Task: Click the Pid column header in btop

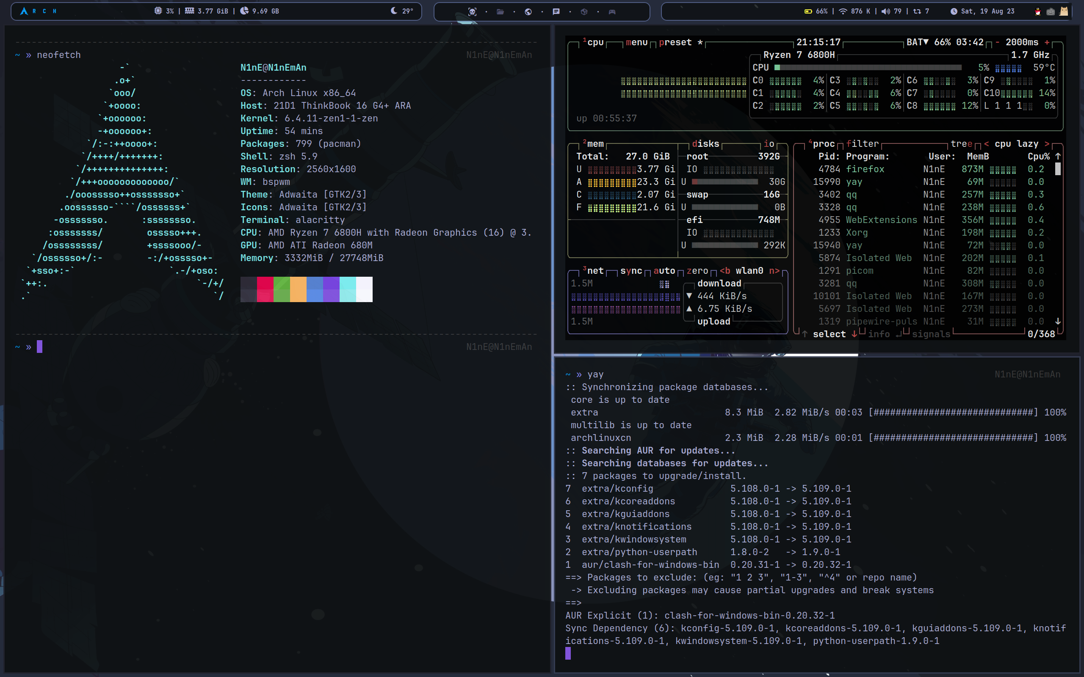Action: (x=829, y=156)
